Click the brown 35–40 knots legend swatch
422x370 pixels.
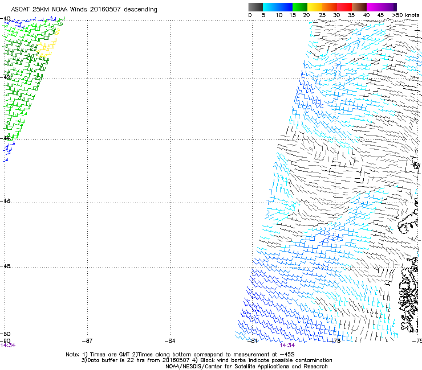click(359, 7)
